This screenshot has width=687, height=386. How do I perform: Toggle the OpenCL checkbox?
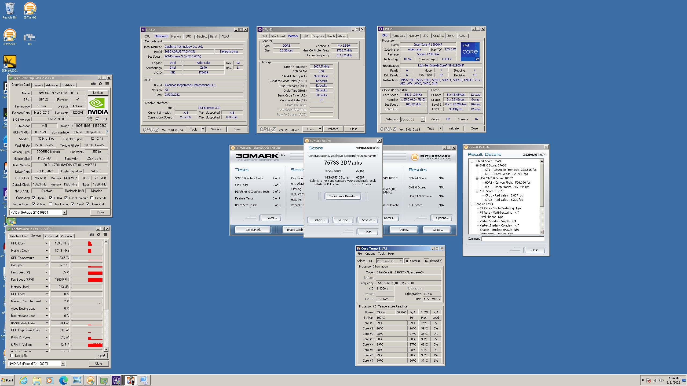click(34, 198)
